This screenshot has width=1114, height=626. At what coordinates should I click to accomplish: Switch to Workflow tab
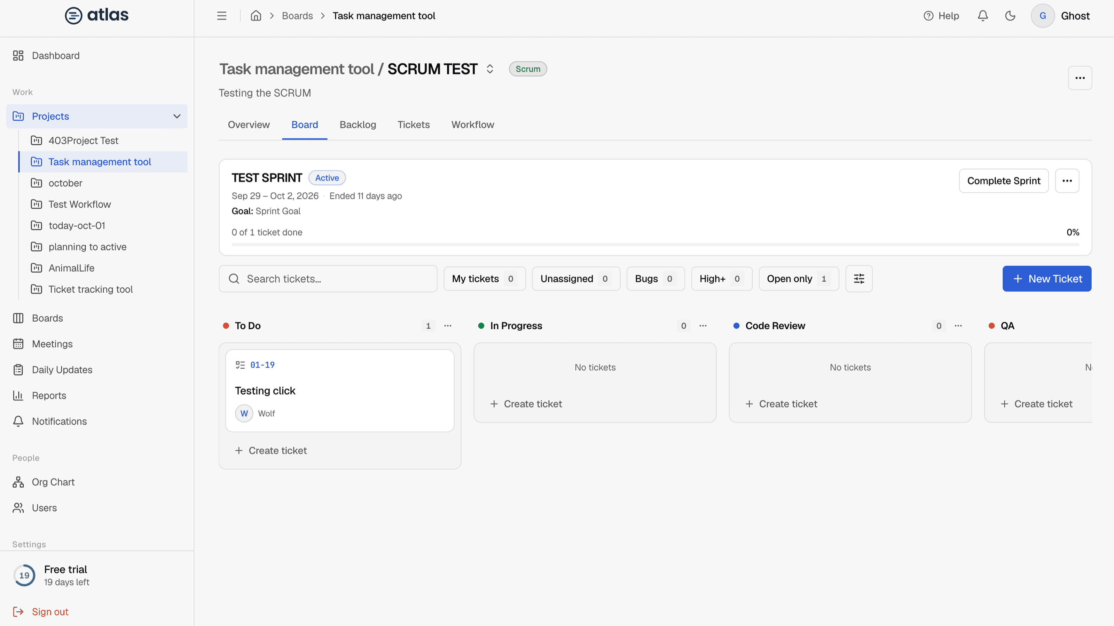(x=473, y=125)
